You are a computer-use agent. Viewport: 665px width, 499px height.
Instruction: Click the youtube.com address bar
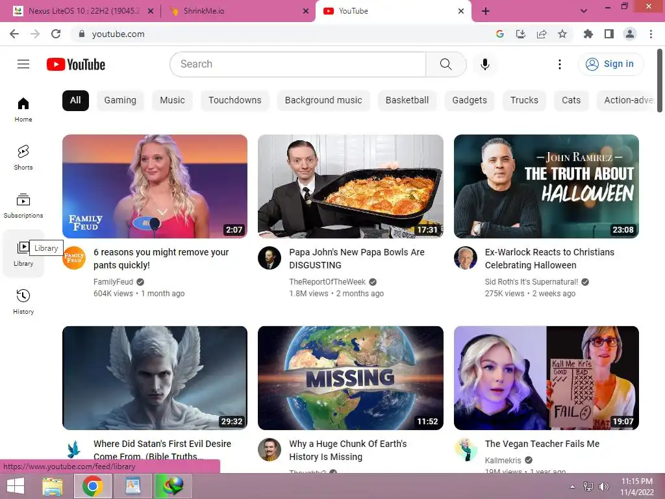tap(280, 34)
